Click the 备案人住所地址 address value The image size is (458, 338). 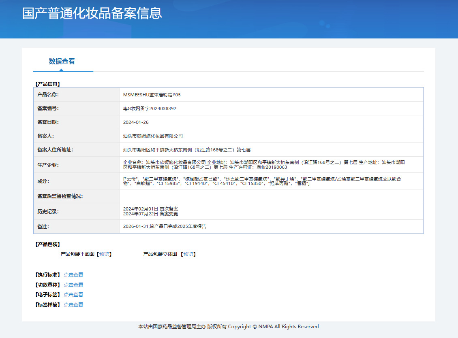pyautogui.click(x=187, y=150)
